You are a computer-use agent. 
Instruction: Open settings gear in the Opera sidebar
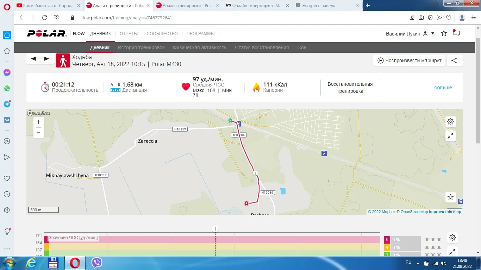click(x=7, y=210)
